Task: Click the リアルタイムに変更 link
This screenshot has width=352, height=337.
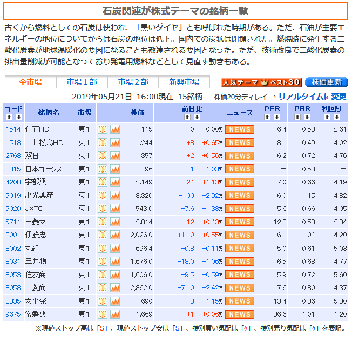Action: pyautogui.click(x=312, y=97)
